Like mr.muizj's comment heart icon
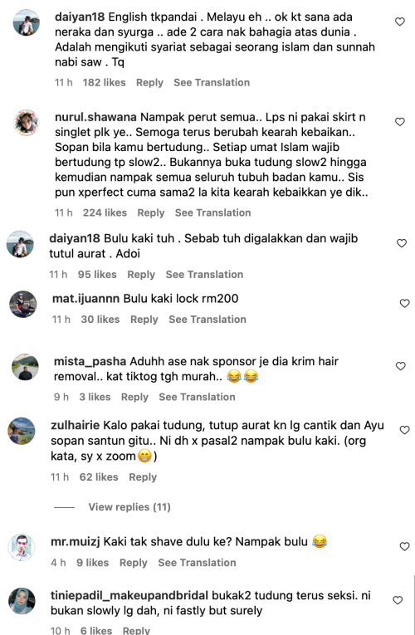 [x=404, y=547]
